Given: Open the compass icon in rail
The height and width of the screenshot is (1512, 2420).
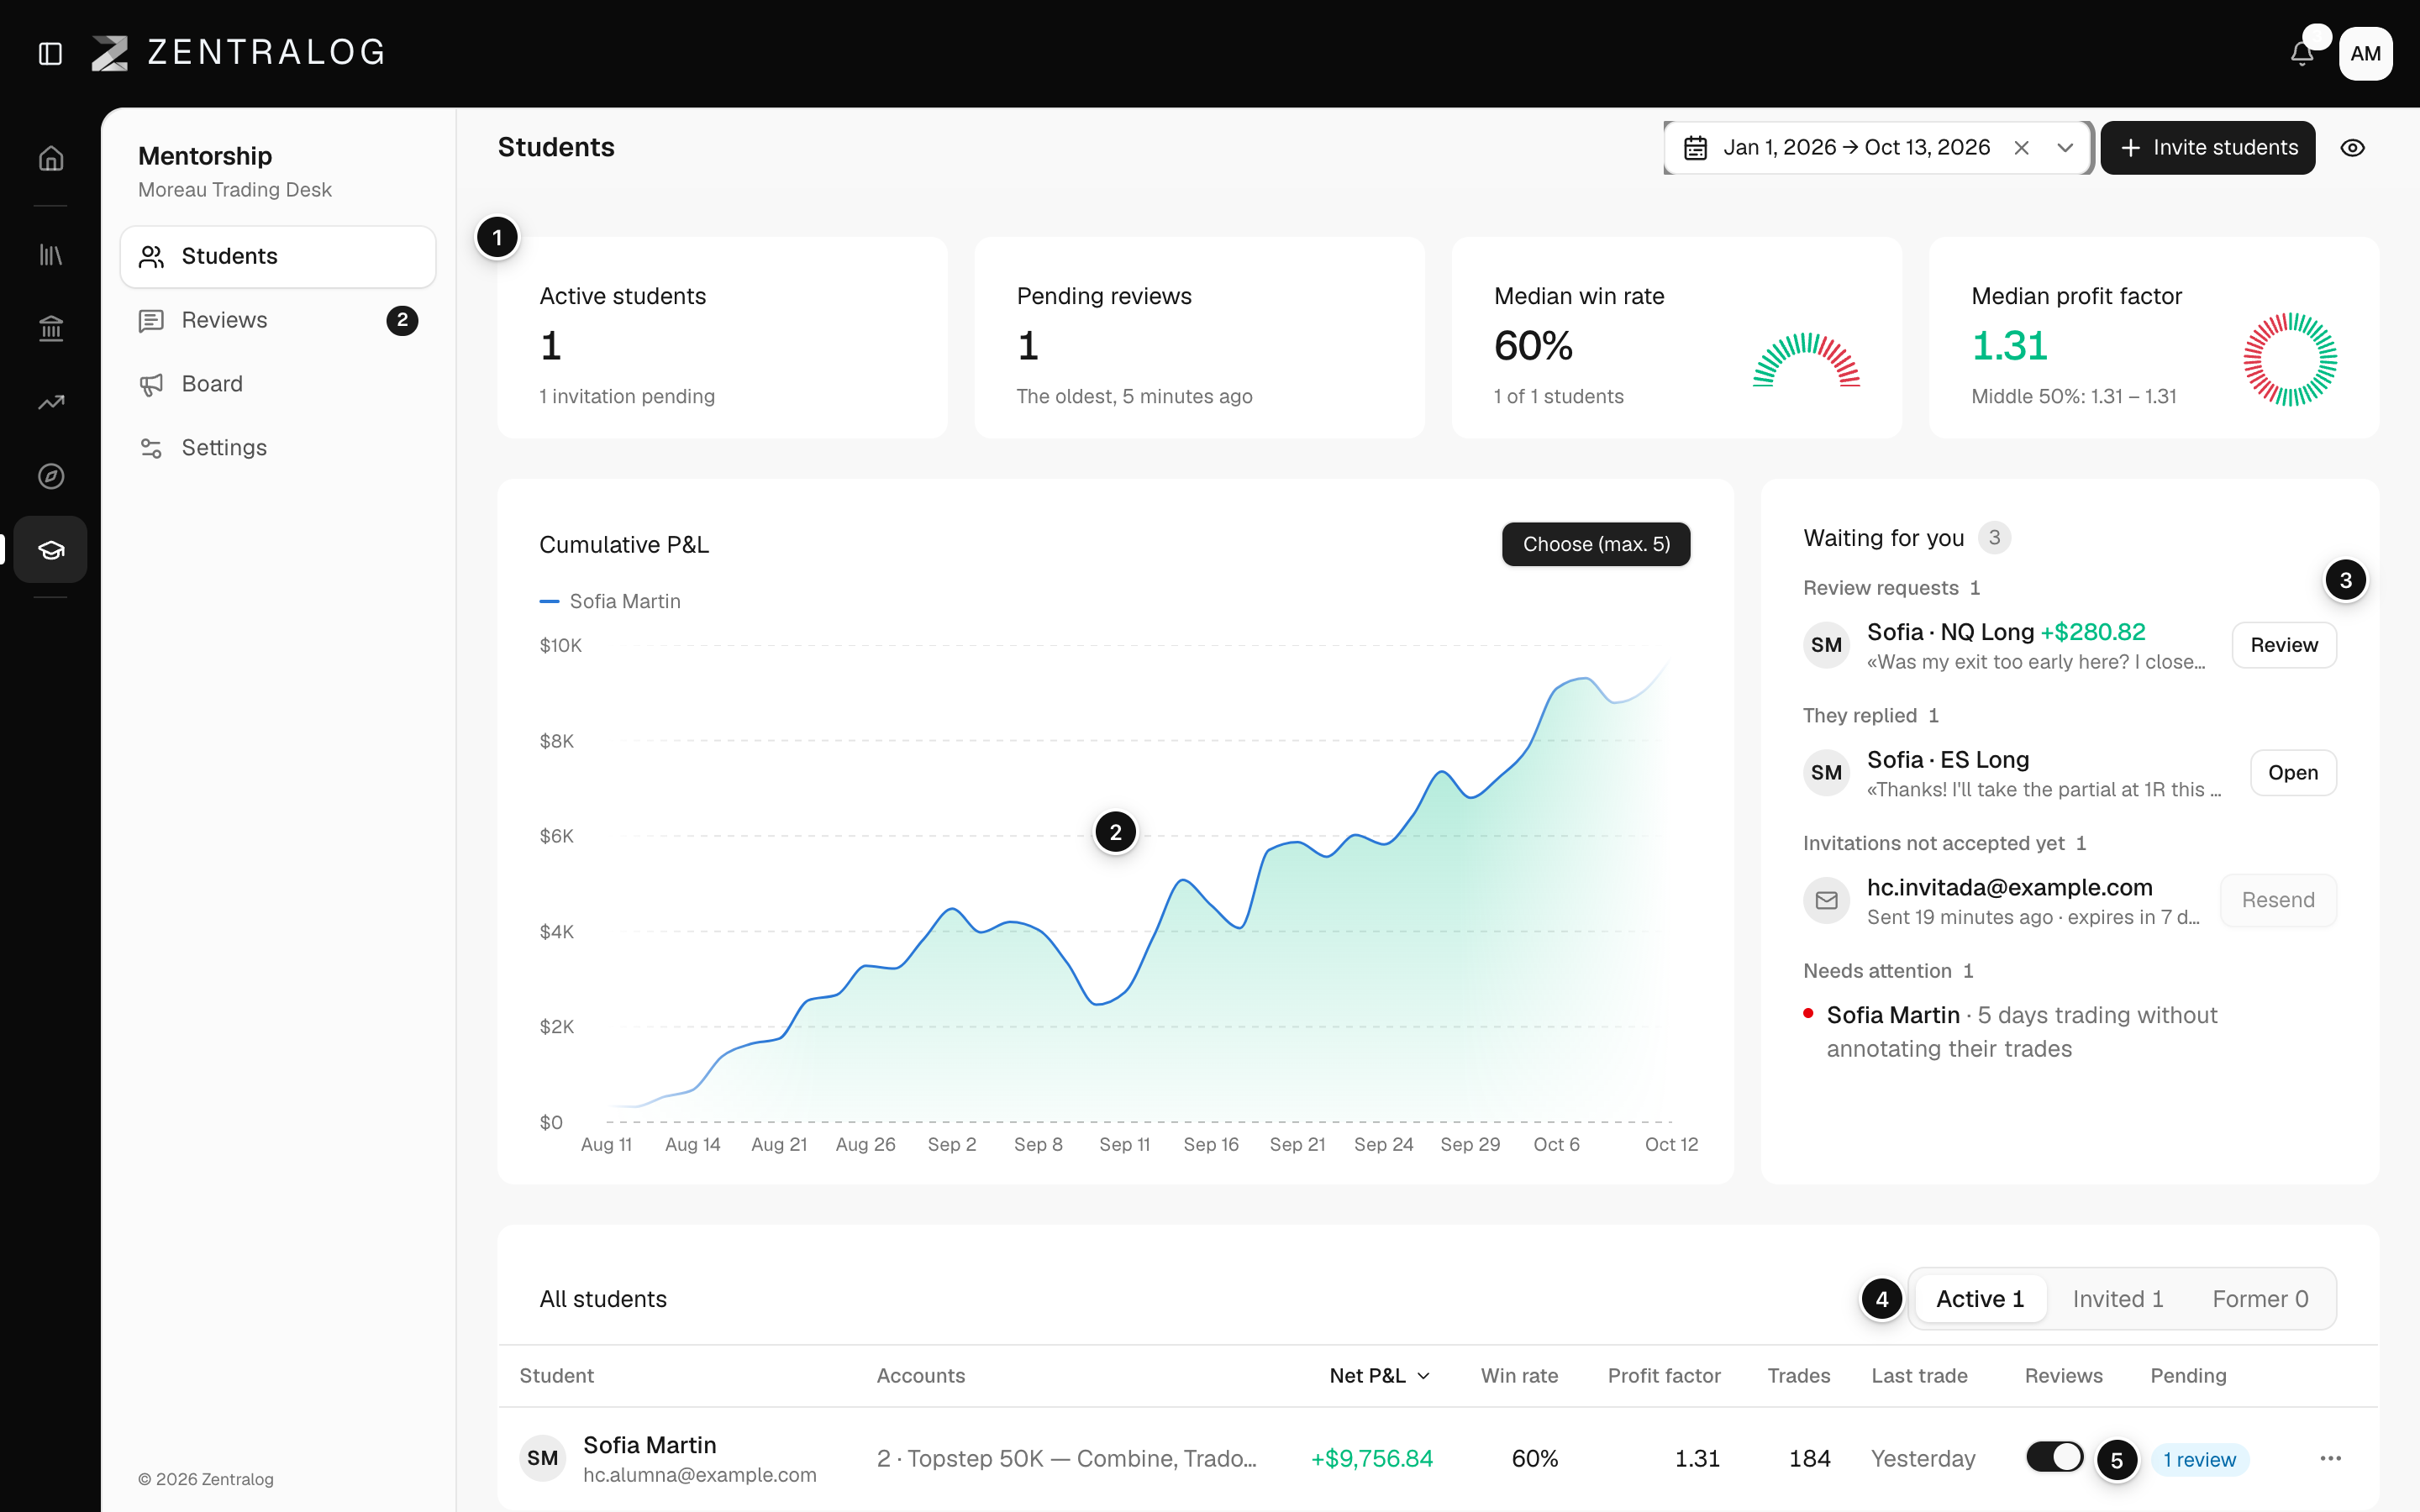Looking at the screenshot, I should [x=51, y=476].
